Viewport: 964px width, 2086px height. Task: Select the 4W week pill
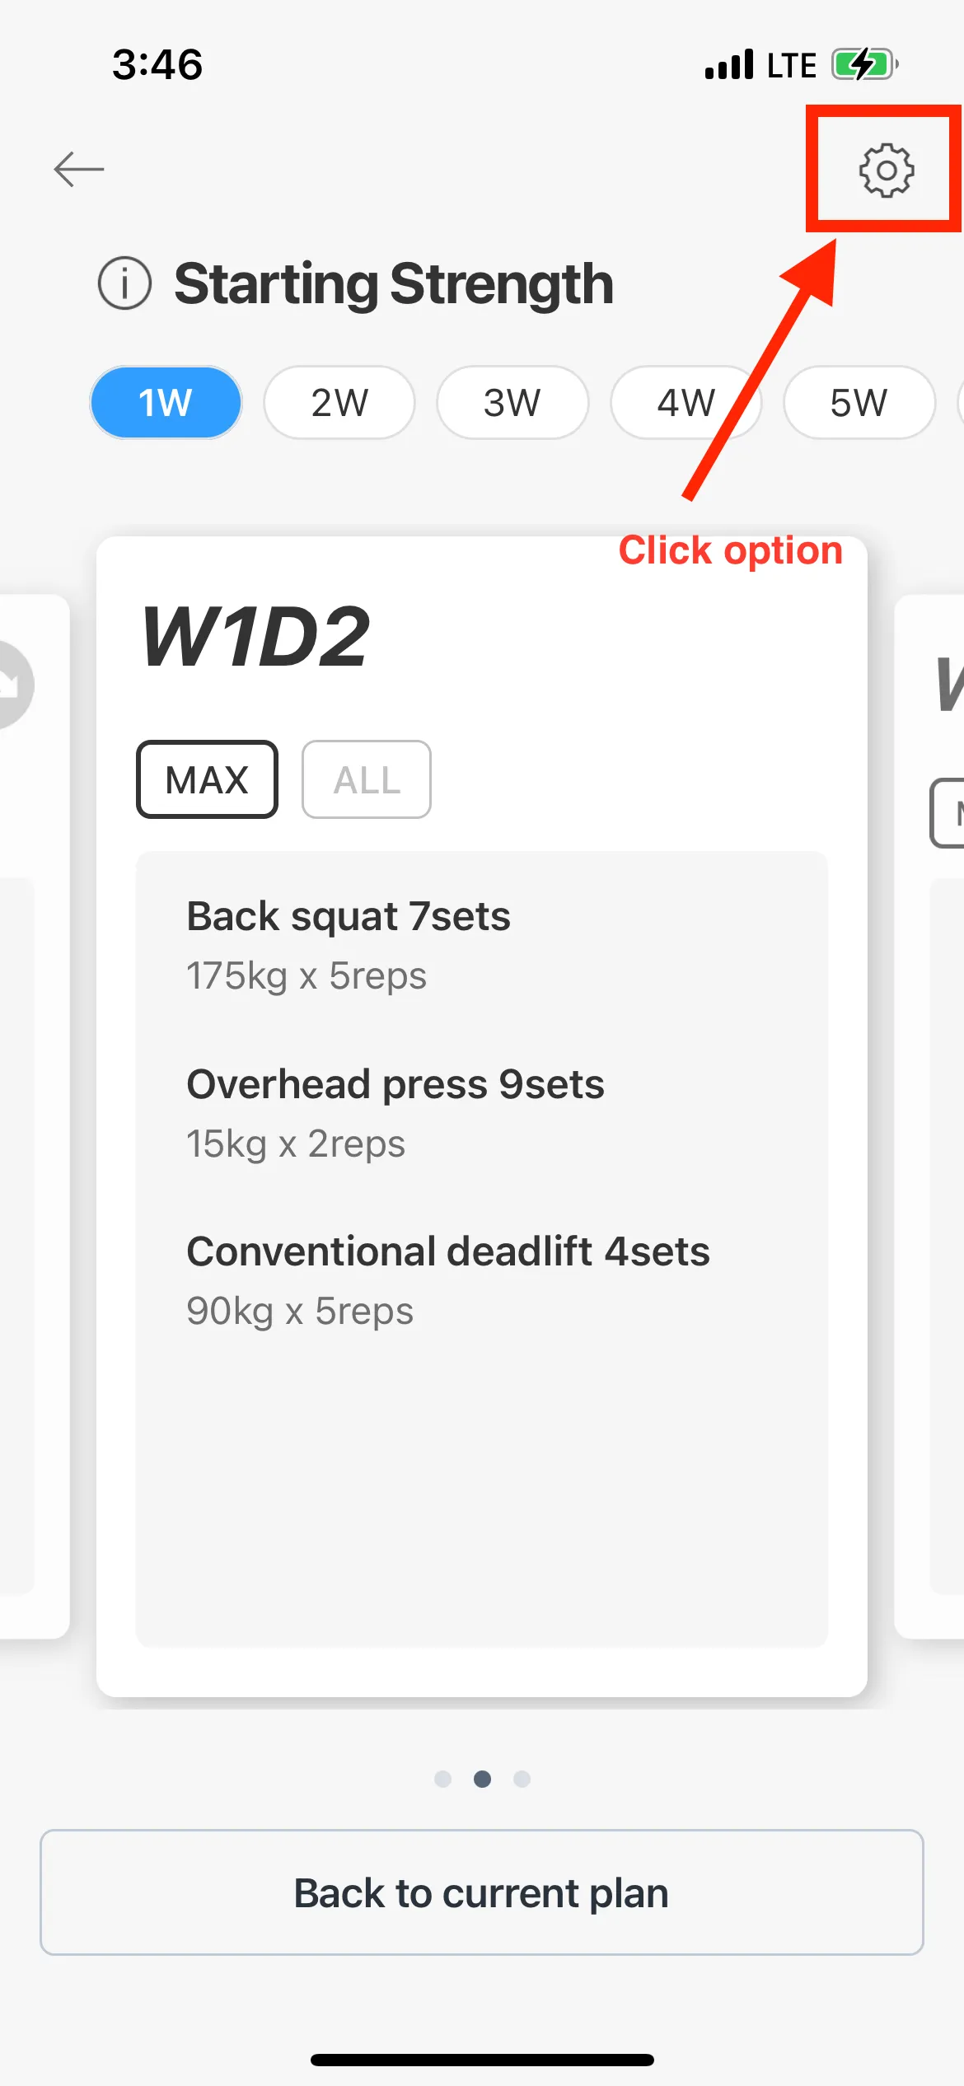pos(686,403)
